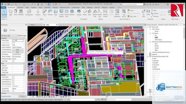
Task: Collapse the Floor Plans tree node
Action: (150, 29)
